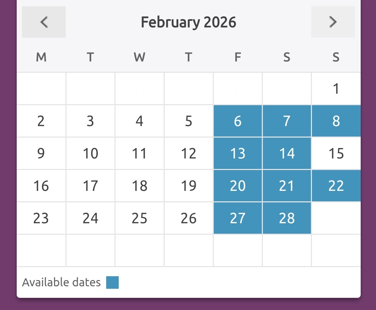Click the blue Available dates legend swatch
Viewport: 376px width, 310px height.
point(112,282)
